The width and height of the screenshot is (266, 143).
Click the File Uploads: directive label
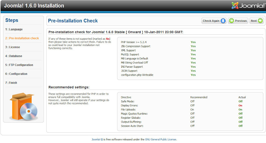click(x=128, y=110)
